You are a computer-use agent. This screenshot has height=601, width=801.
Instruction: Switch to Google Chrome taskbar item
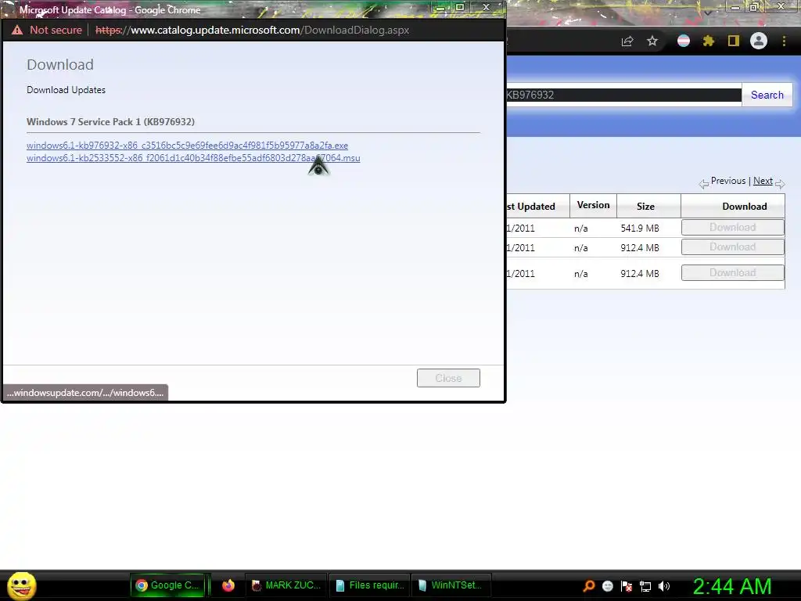(x=167, y=585)
